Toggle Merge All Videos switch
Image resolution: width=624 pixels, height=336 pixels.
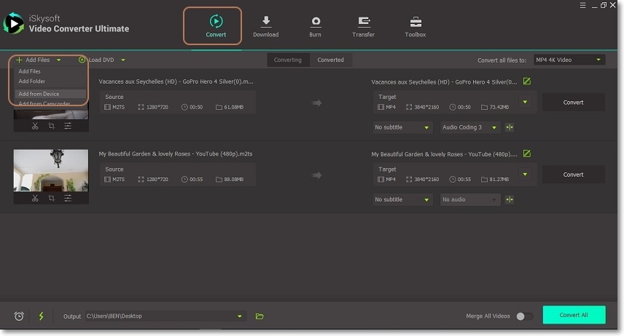[524, 316]
